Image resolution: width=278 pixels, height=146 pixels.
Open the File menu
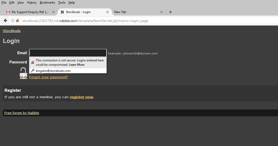(x=4, y=3)
